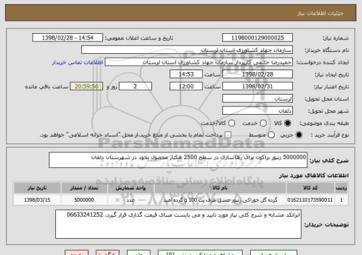Click row number 1 cell
The width and height of the screenshot is (362, 255).
(341, 200)
